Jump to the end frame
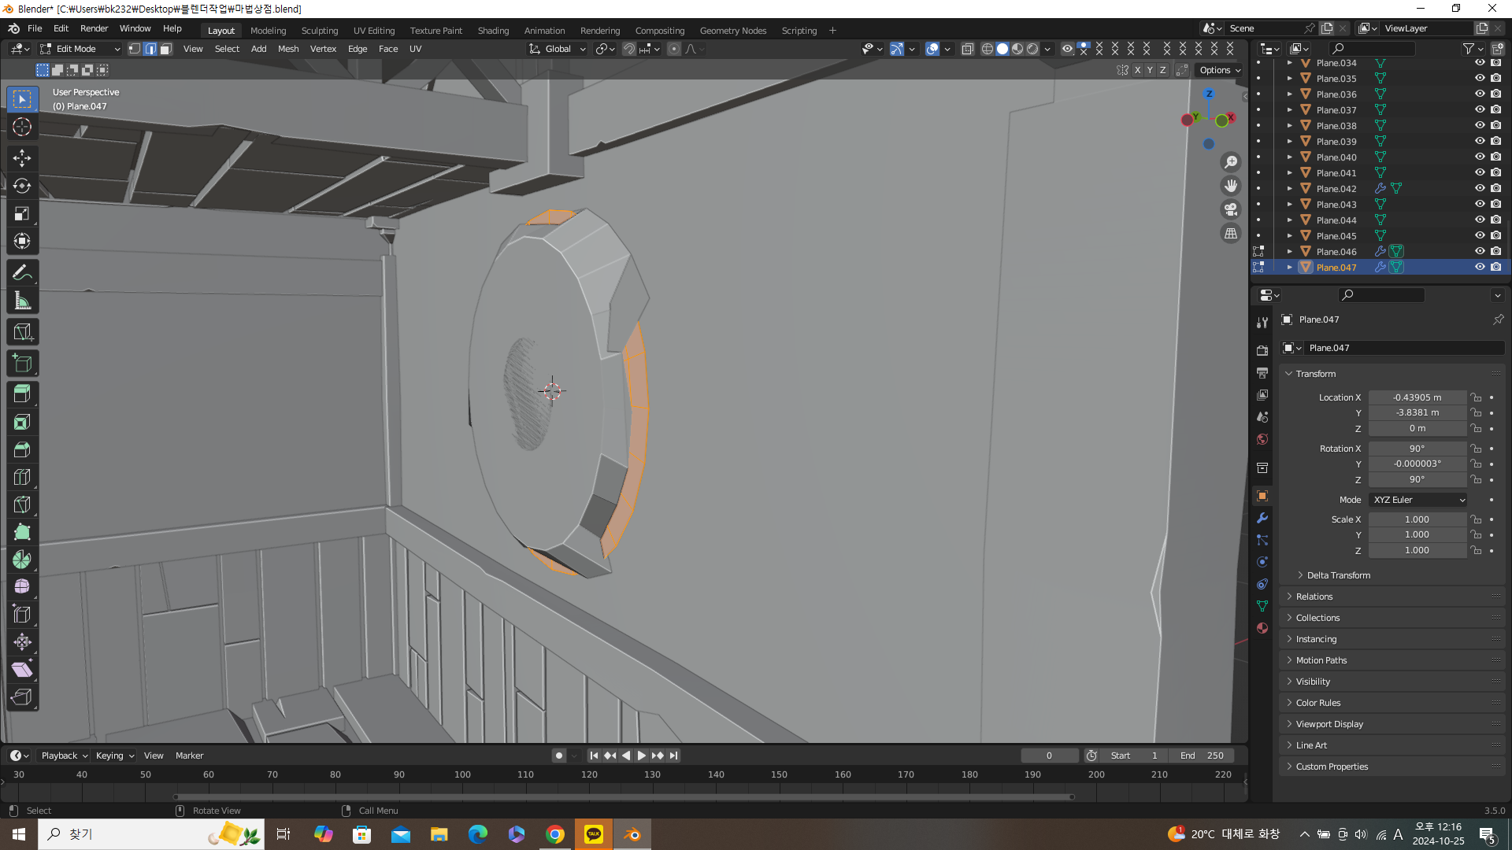The height and width of the screenshot is (850, 1512). (x=673, y=756)
